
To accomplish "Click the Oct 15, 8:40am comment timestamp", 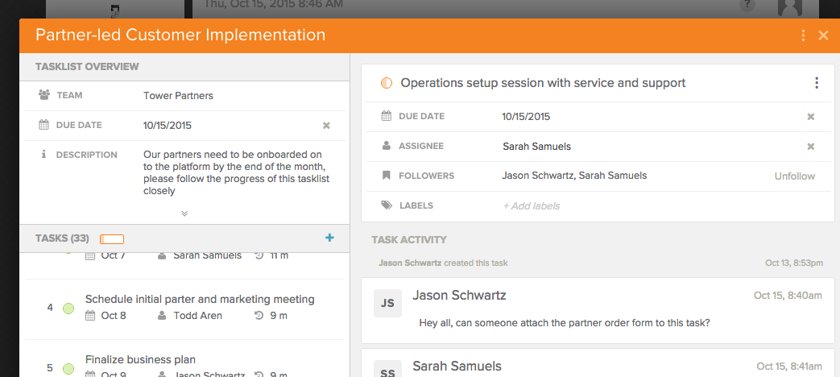I will (x=788, y=296).
